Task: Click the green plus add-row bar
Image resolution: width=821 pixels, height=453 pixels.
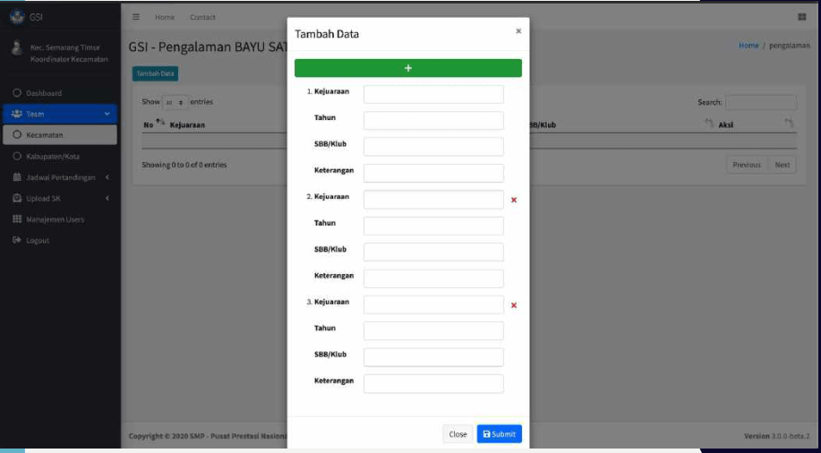Action: point(408,68)
